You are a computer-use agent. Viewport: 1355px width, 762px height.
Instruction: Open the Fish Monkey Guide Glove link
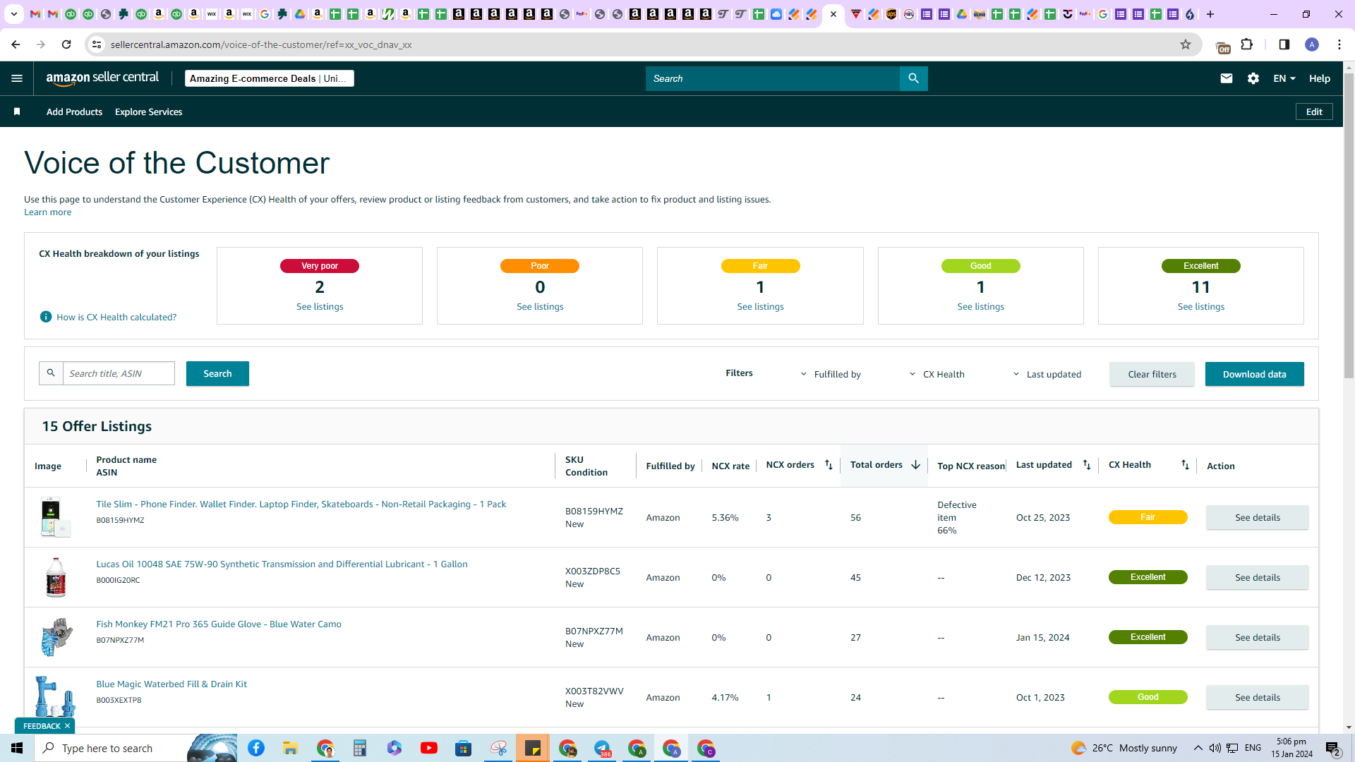tap(219, 624)
